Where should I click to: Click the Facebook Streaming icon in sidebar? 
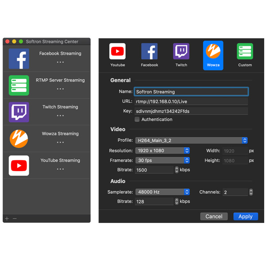(19, 59)
